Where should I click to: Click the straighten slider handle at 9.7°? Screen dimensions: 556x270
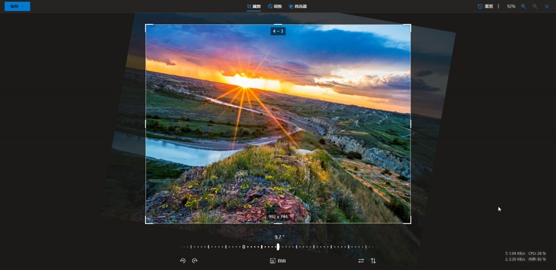click(x=278, y=247)
